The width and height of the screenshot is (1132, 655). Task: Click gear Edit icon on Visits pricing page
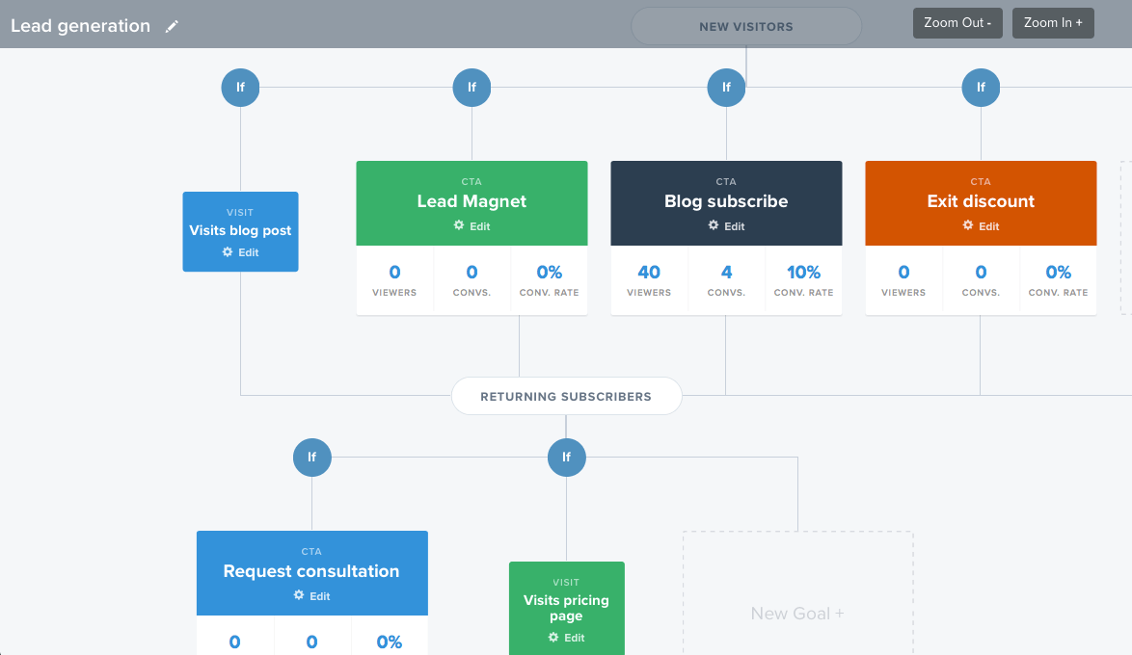tap(554, 637)
